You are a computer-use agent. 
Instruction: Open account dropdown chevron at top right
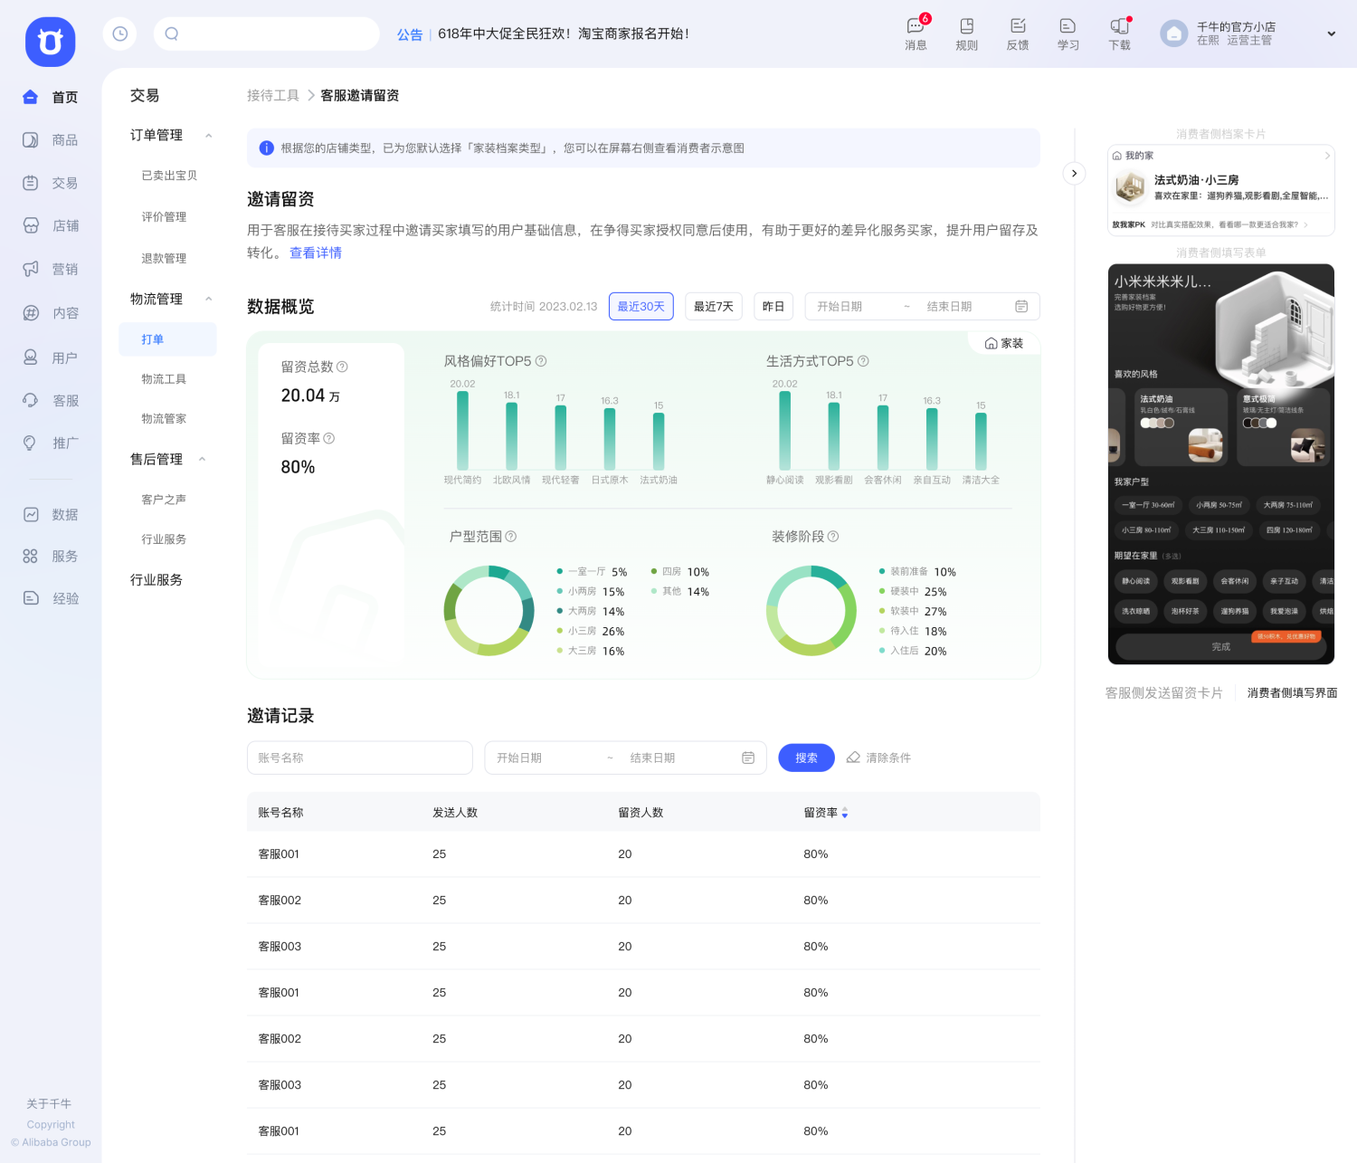point(1332,33)
